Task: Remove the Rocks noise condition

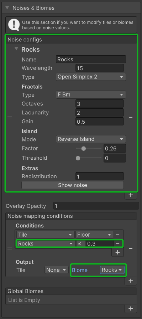Action: pyautogui.click(x=117, y=243)
